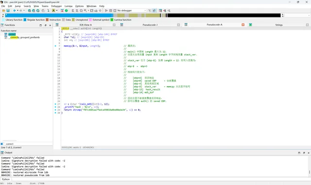Switch to the Strings tab
Viewport: 311px width, 185px height.
point(279,25)
